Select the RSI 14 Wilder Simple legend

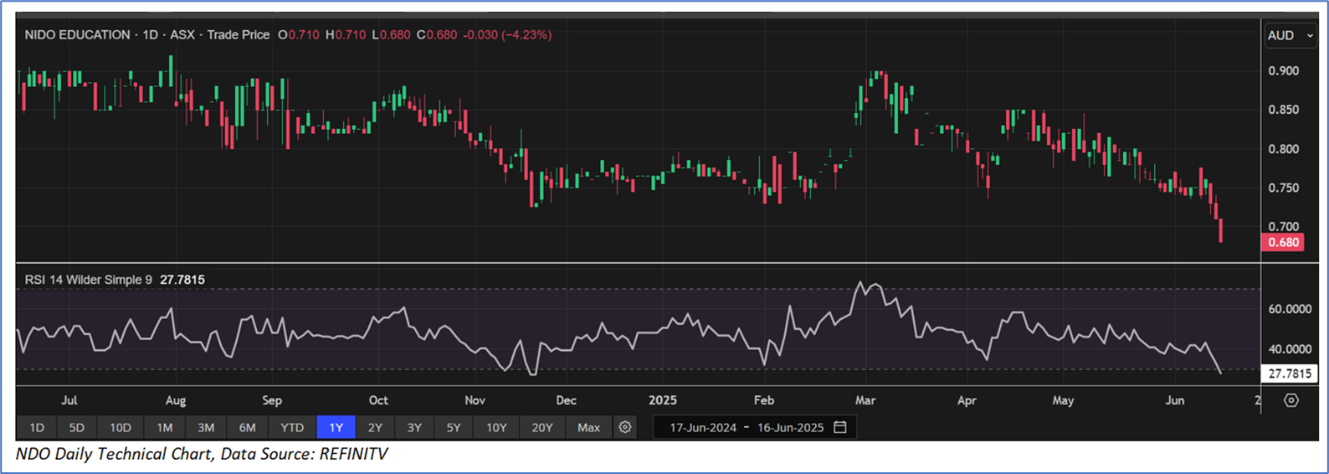click(x=88, y=280)
